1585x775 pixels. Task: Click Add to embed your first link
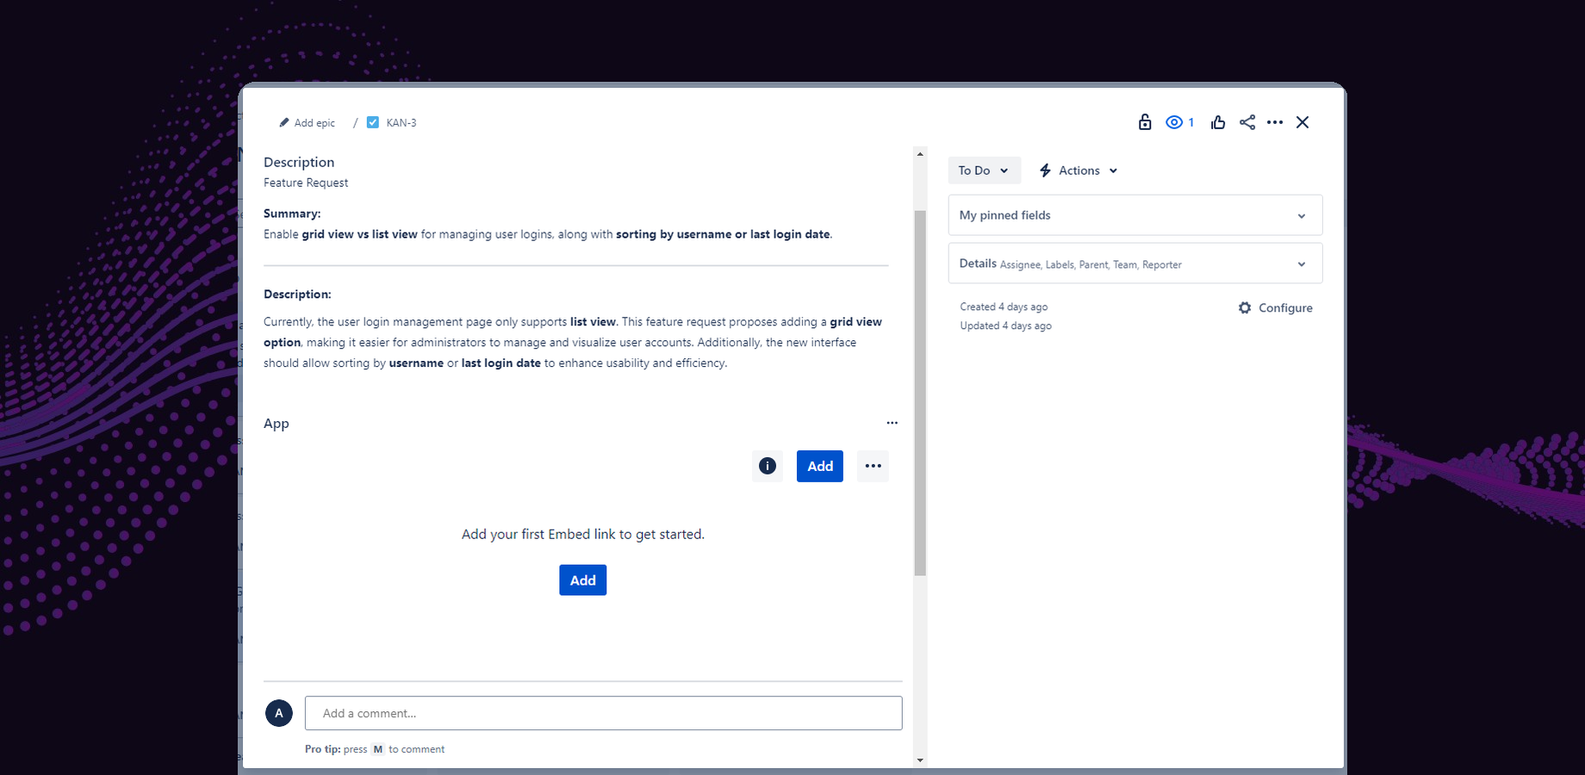tap(582, 580)
